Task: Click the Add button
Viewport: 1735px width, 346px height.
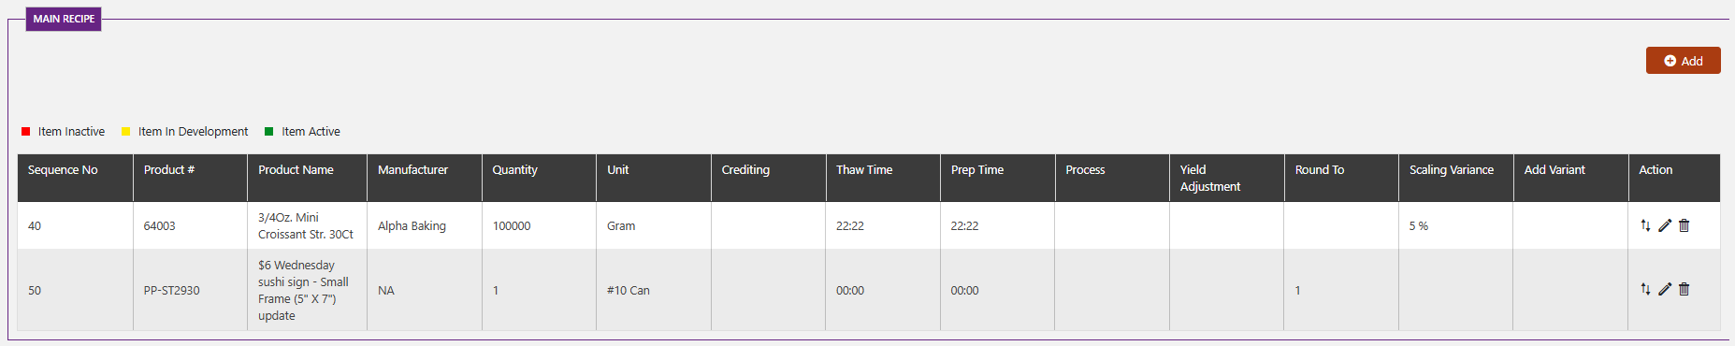Action: (x=1683, y=61)
